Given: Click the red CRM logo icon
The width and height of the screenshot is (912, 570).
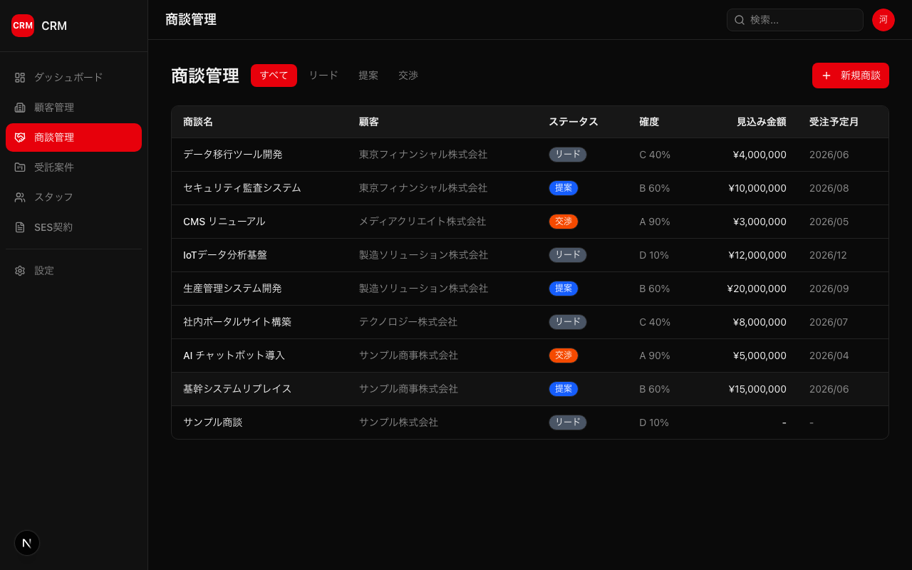Looking at the screenshot, I should (23, 26).
